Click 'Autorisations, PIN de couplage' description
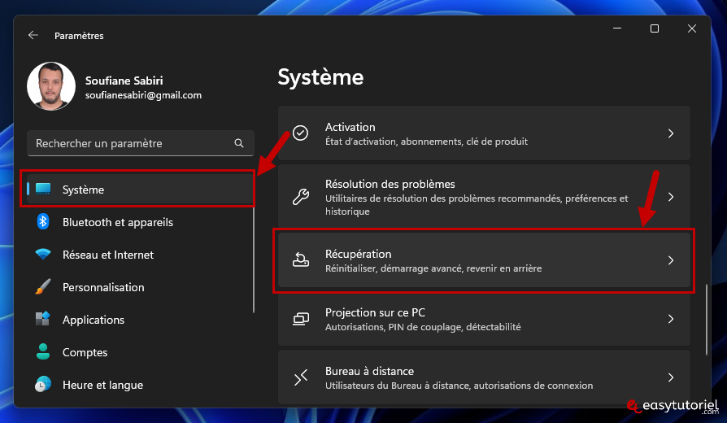Image resolution: width=727 pixels, height=423 pixels. pyautogui.click(x=423, y=327)
